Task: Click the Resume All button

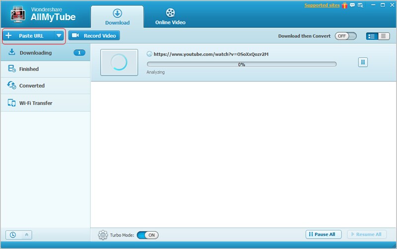Action: pyautogui.click(x=367, y=234)
